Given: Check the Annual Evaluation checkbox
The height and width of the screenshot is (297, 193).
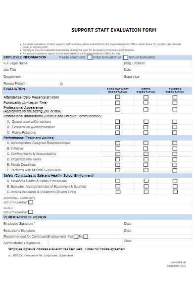Looking at the screenshot, I should (126, 57).
